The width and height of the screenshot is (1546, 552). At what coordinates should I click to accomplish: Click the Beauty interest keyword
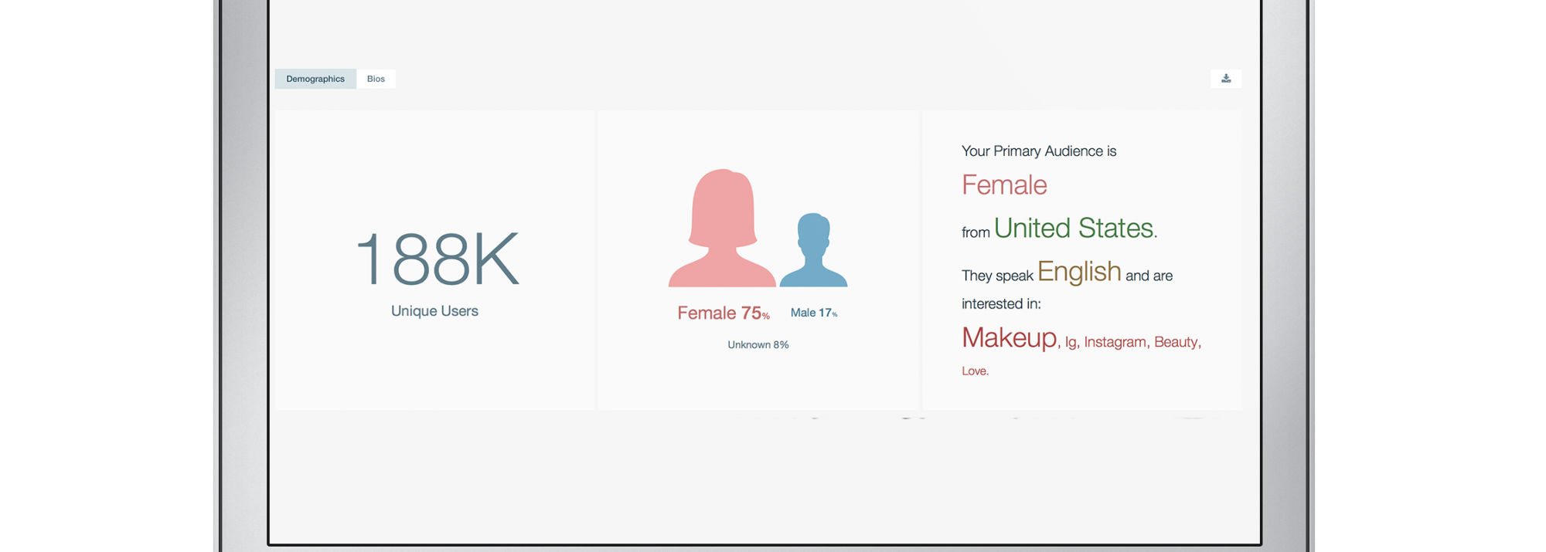(1176, 342)
